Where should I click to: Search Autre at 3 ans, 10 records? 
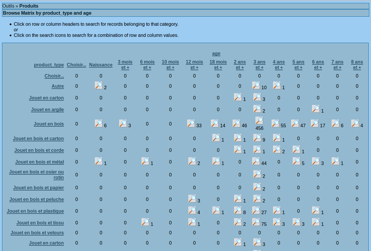256,85
